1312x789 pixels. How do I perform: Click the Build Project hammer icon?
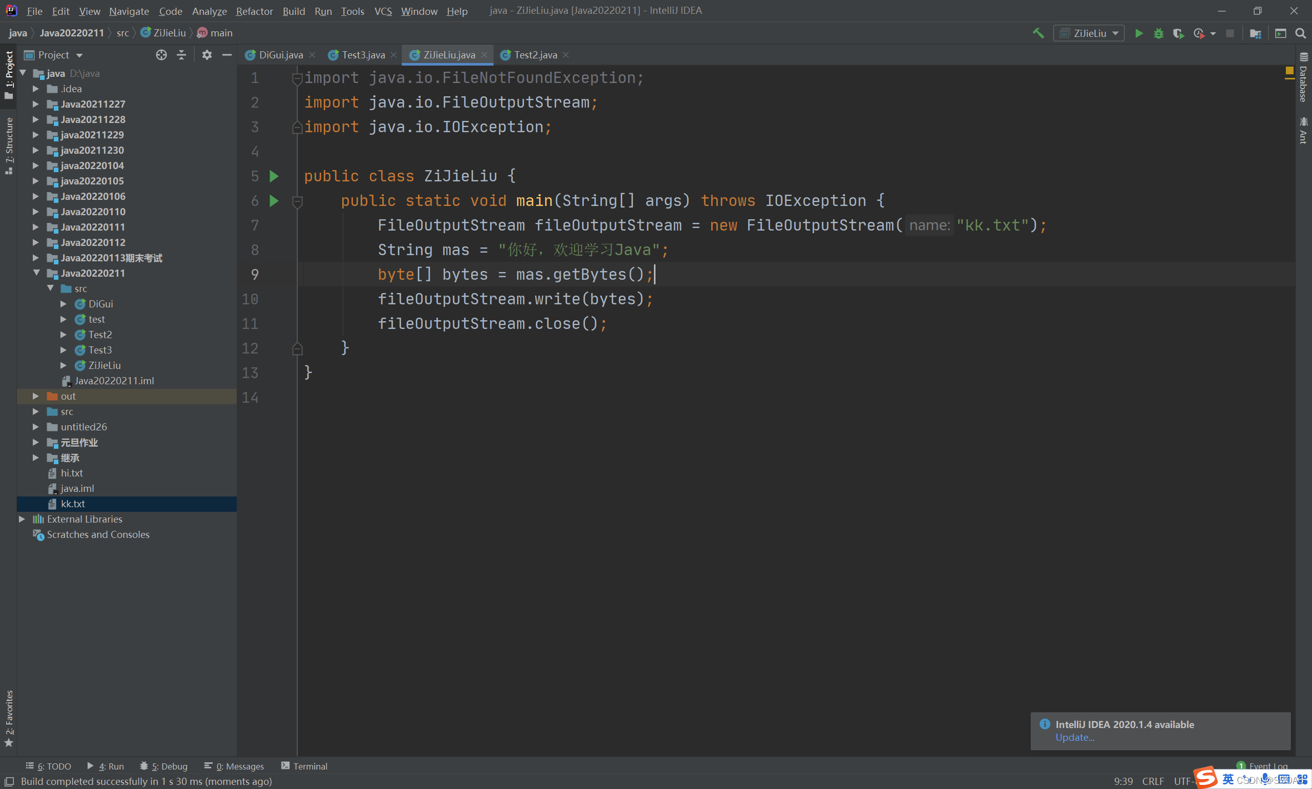tap(1038, 33)
